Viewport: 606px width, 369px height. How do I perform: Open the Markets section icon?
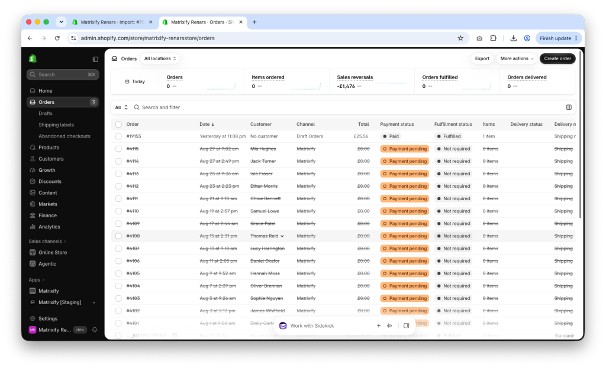[x=33, y=204]
